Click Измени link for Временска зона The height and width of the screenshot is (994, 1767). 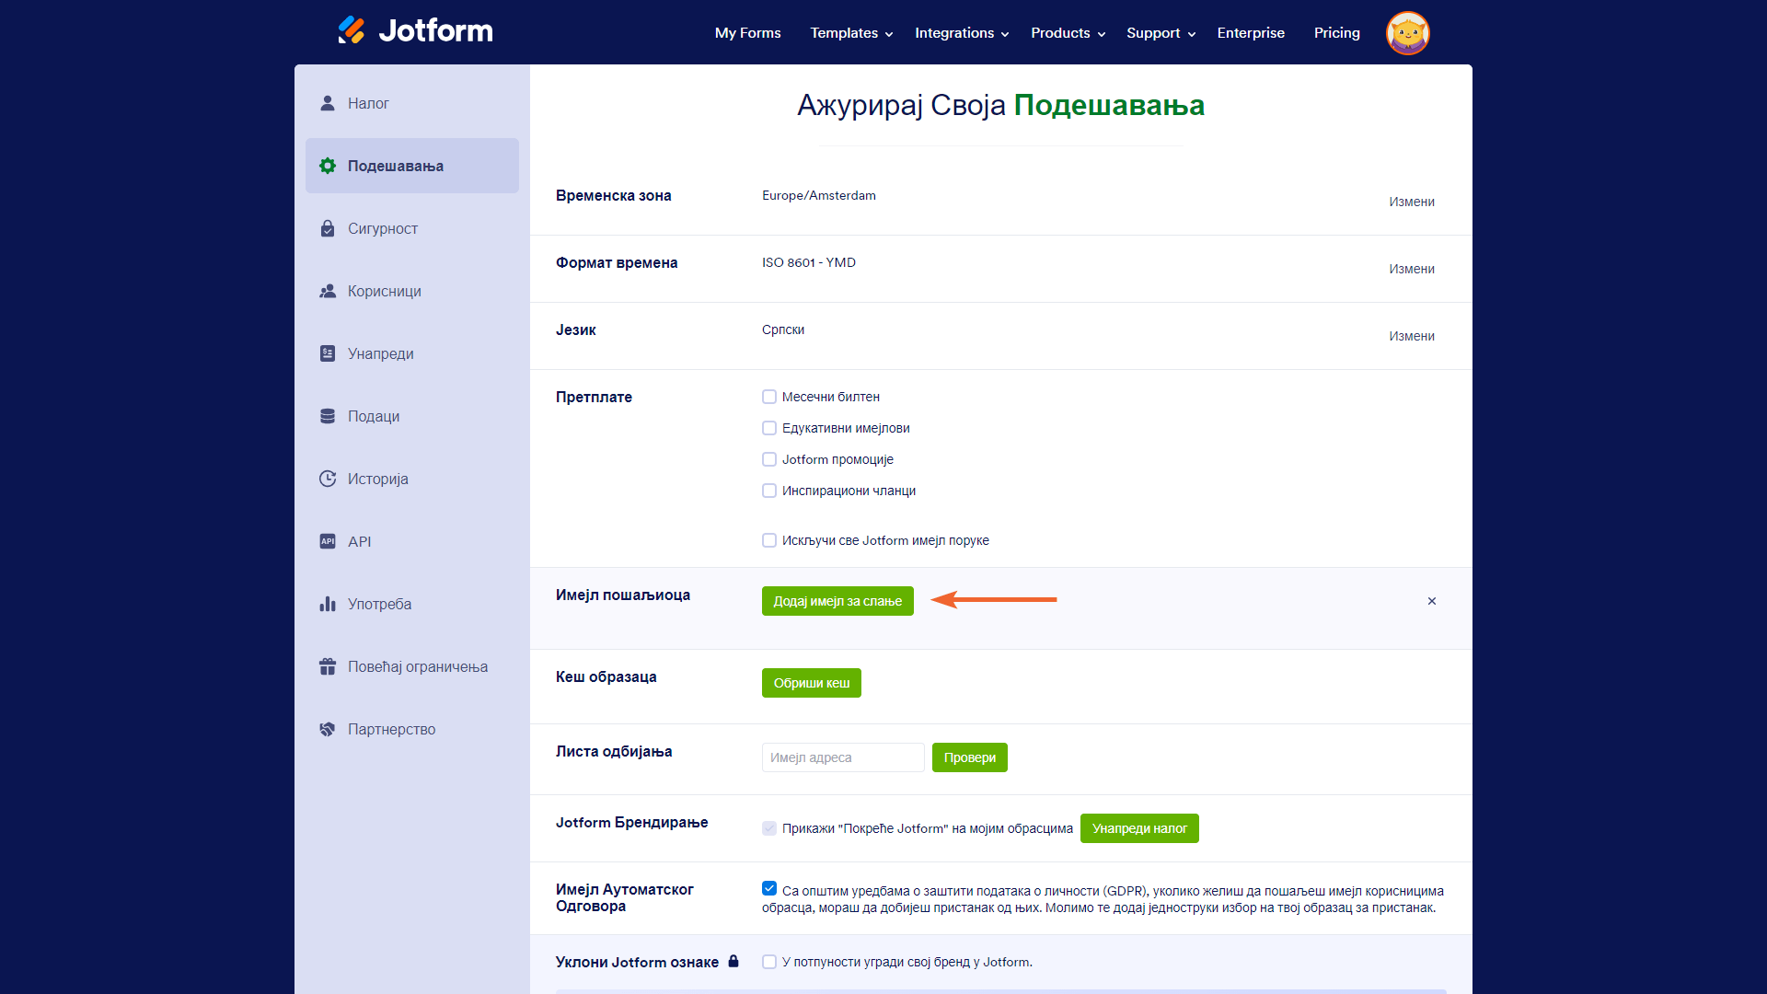pos(1411,202)
